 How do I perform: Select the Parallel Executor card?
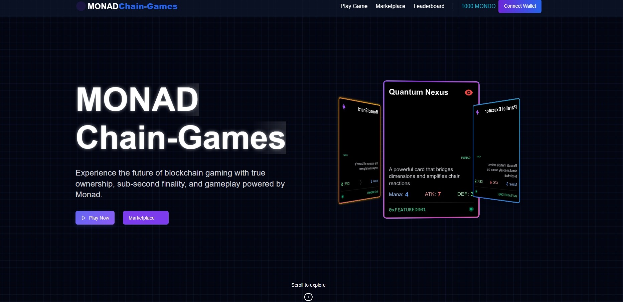(497, 151)
